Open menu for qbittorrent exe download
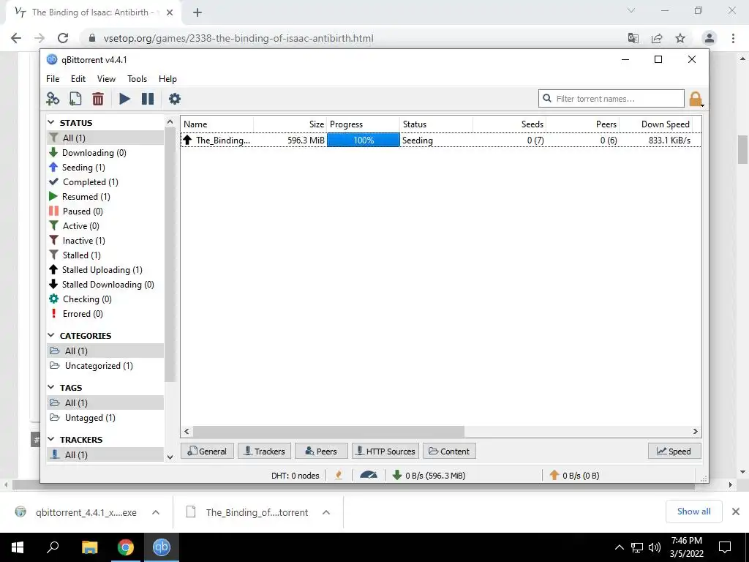The height and width of the screenshot is (562, 749). point(156,512)
